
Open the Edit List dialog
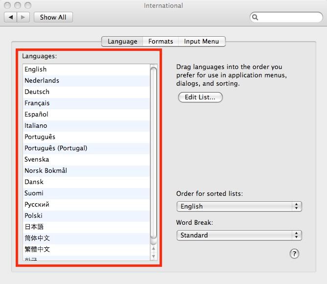tap(200, 97)
